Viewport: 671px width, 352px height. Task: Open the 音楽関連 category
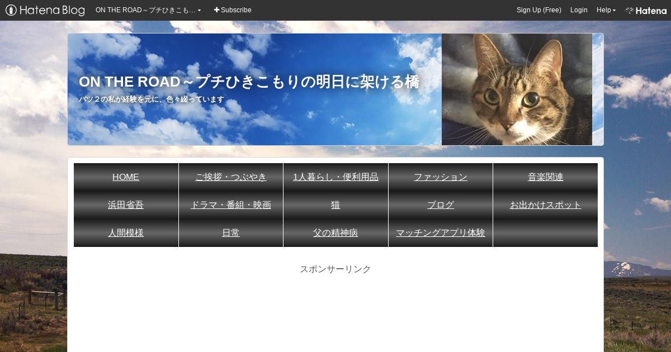(x=545, y=177)
